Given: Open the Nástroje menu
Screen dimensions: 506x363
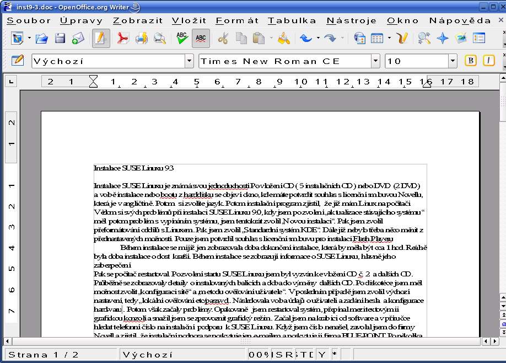Looking at the screenshot, I should pyautogui.click(x=352, y=20).
